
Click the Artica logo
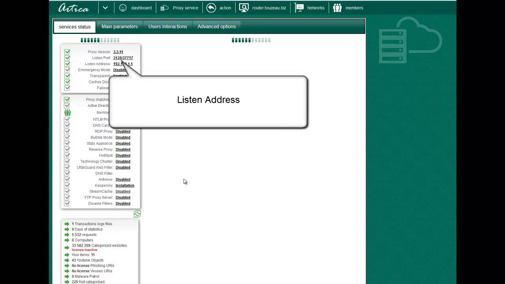(x=73, y=7)
